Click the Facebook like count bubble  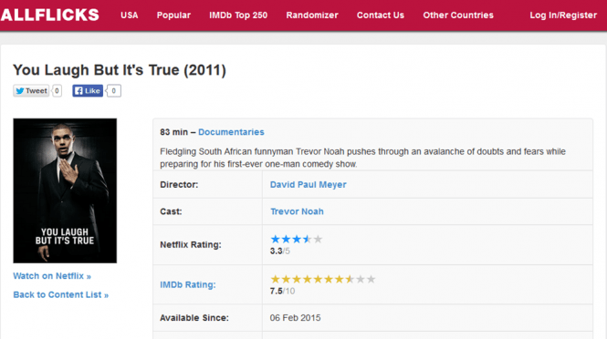tap(114, 91)
